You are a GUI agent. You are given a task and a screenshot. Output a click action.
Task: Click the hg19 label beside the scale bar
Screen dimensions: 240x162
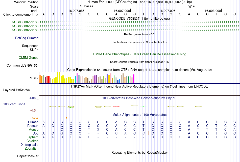[x=191, y=6]
